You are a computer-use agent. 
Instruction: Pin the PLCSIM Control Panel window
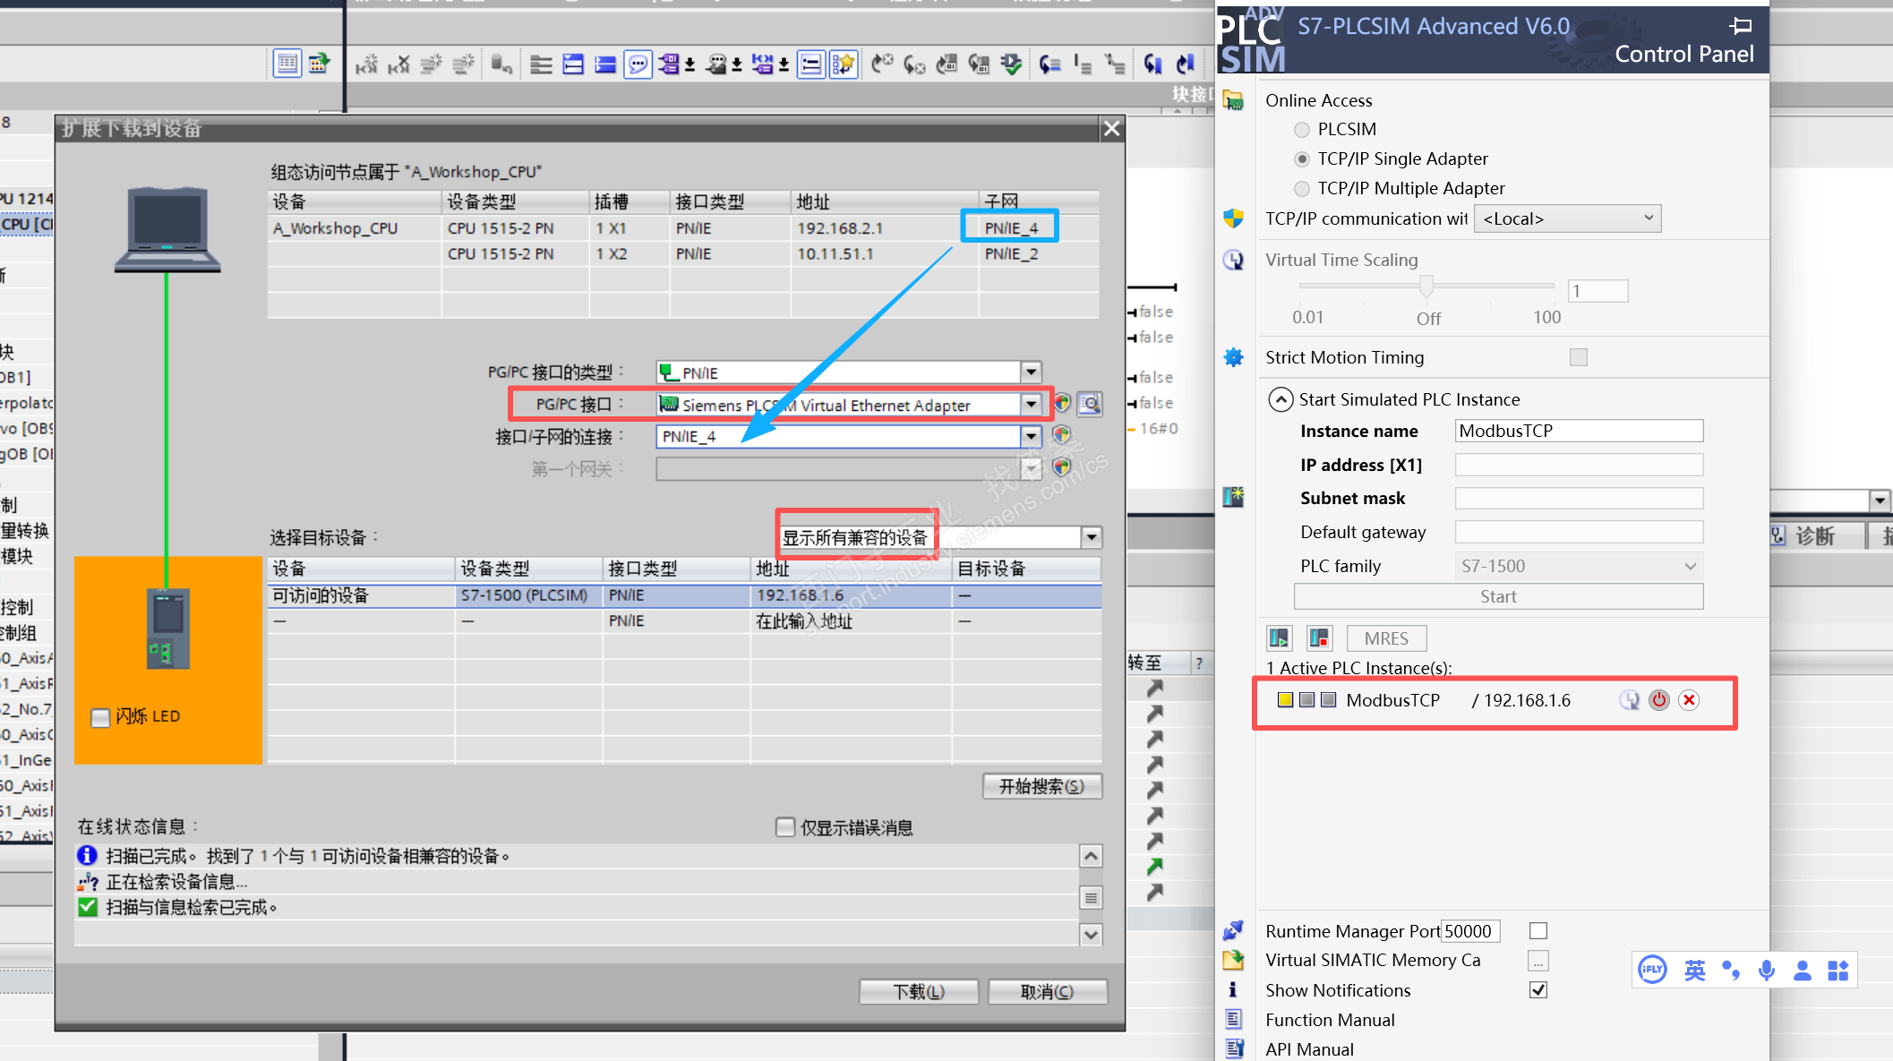click(x=1740, y=25)
